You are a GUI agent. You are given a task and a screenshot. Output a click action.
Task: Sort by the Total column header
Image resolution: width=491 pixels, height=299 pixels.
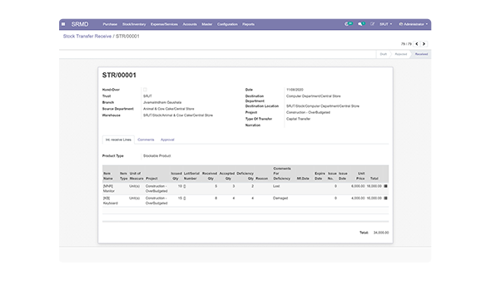coord(374,179)
